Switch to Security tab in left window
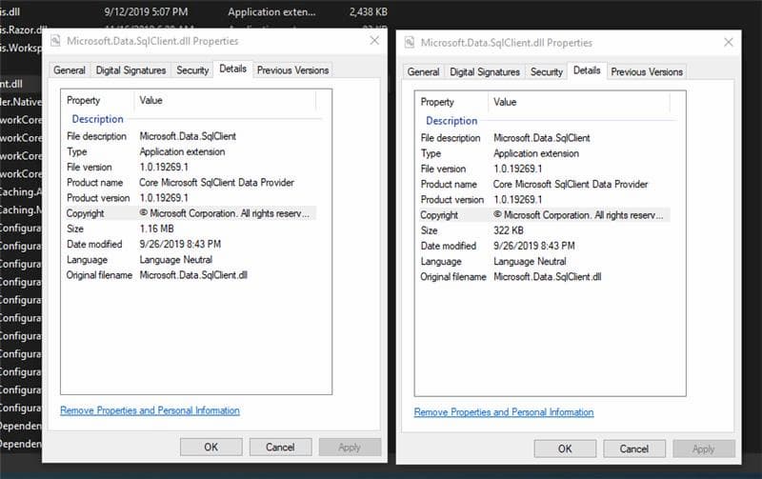Screen dimensions: 762x479 point(192,70)
